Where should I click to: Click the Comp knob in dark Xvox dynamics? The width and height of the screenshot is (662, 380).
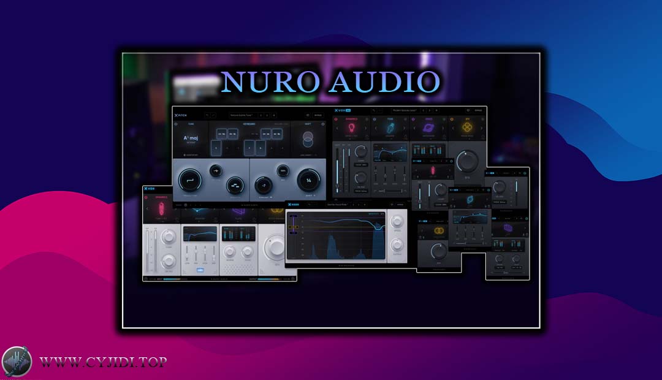(x=360, y=151)
